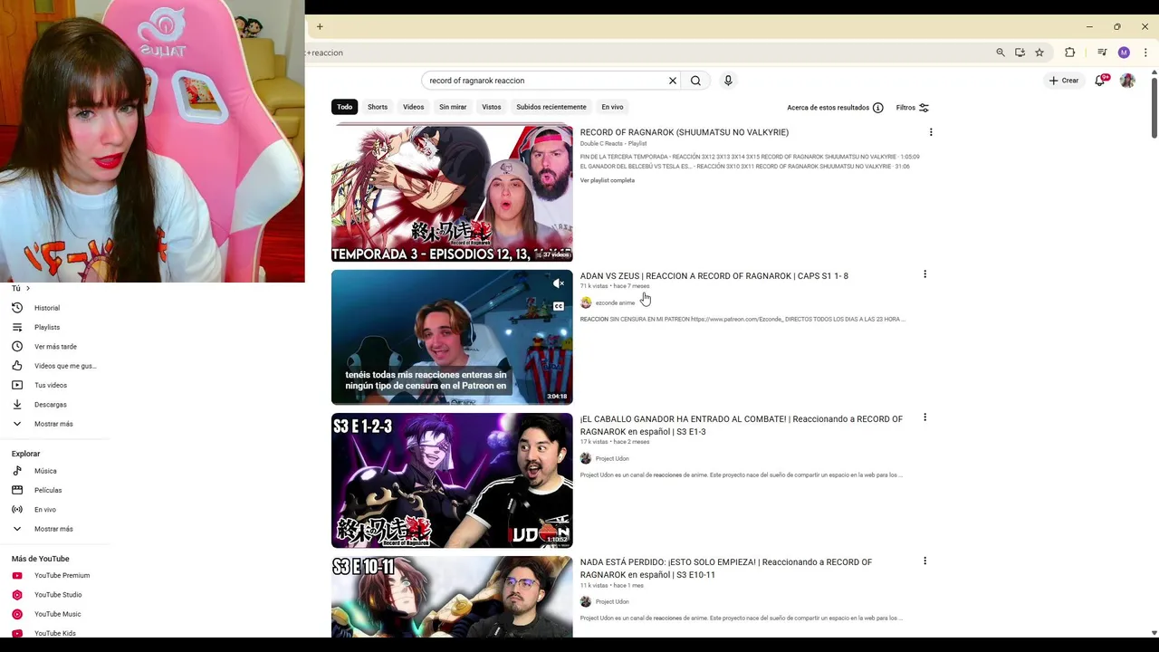Screen dimensions: 1159x652
Task: Click the info icon beside Acerca de estos resultados
Action: click(877, 108)
